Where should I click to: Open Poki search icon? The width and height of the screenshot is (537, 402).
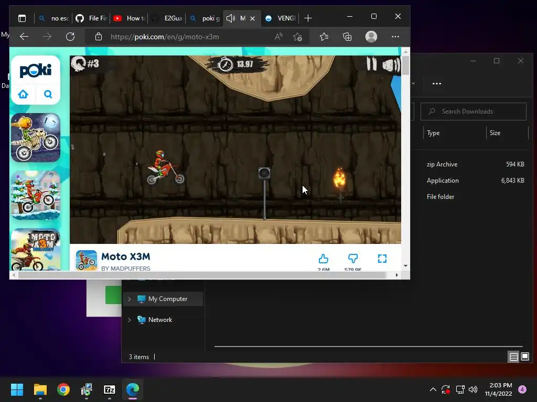(48, 94)
